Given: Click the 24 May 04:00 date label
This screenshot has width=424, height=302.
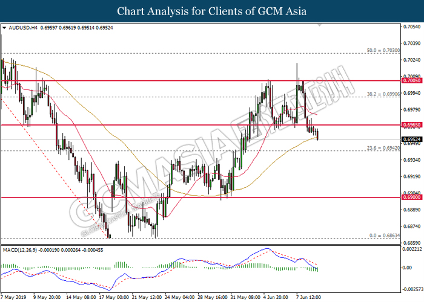Looking at the screenshot, I should tap(181, 297).
